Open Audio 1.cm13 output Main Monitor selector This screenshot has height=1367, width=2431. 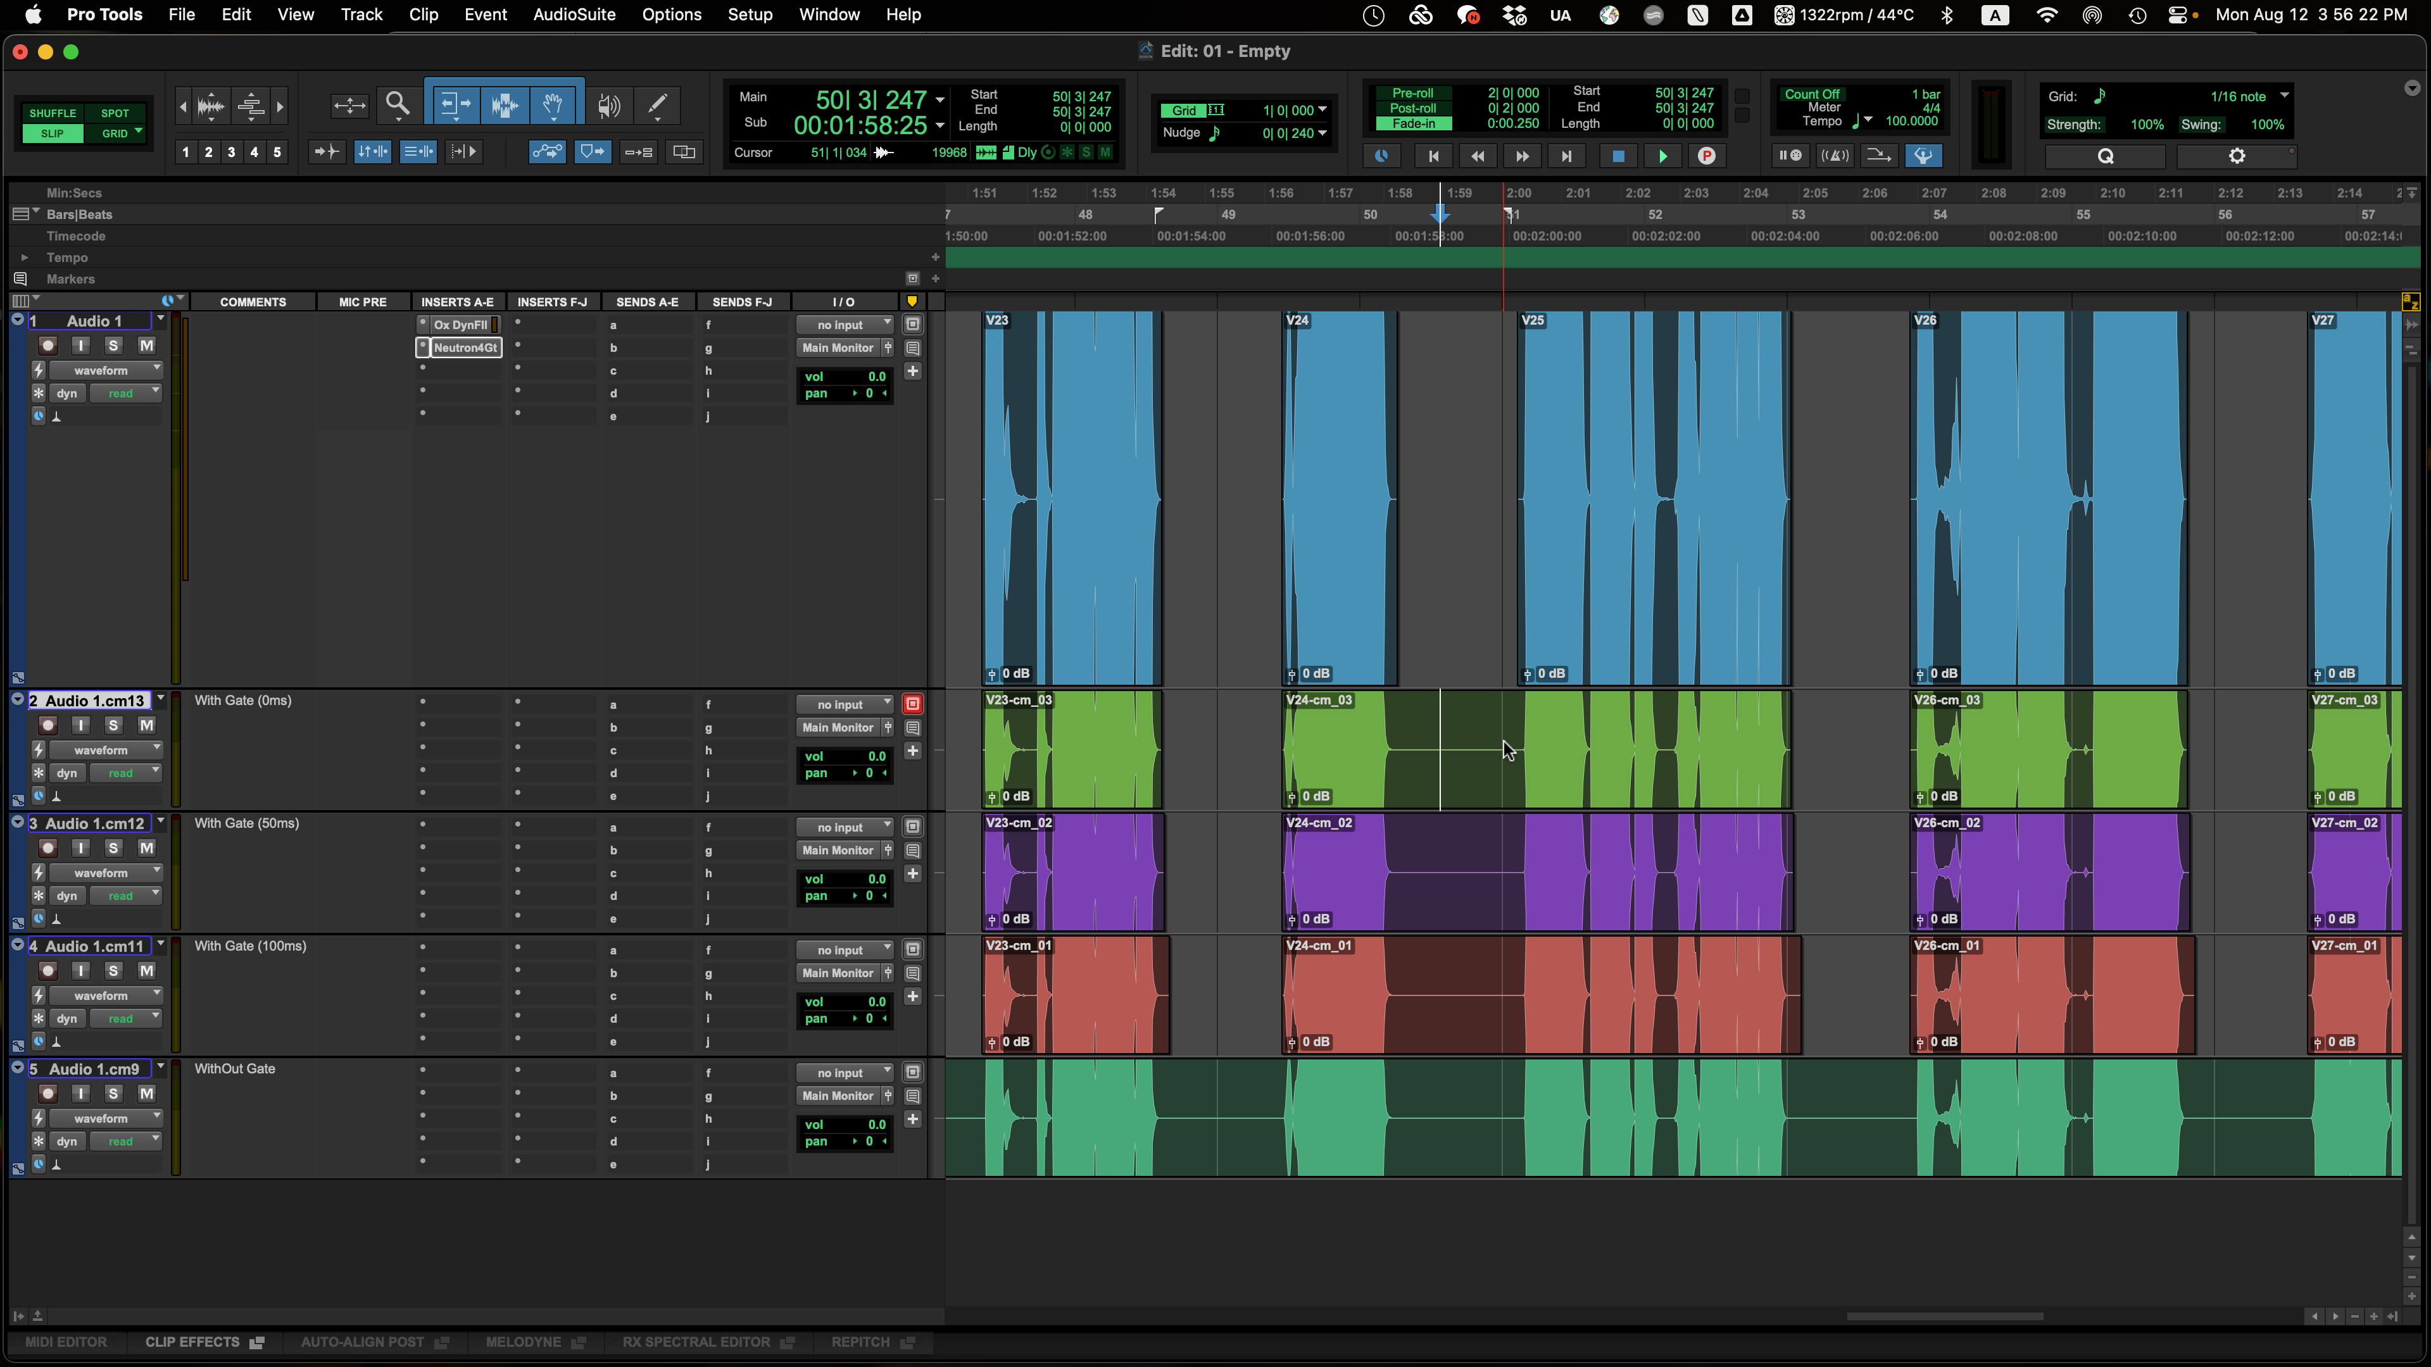(838, 727)
